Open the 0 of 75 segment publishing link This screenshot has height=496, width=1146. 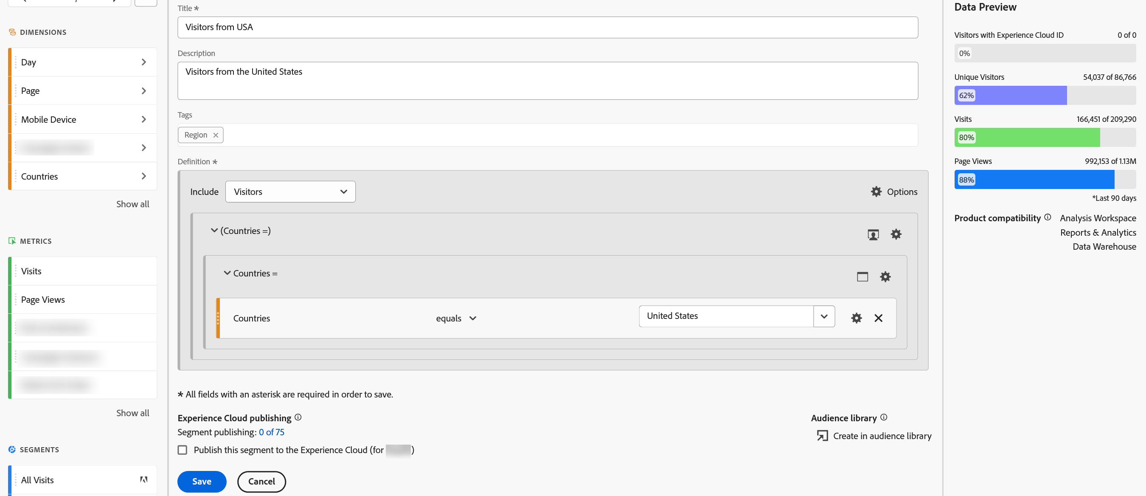click(x=271, y=432)
